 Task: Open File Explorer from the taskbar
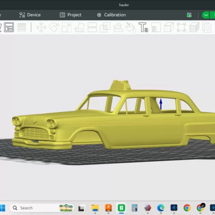click(95, 208)
